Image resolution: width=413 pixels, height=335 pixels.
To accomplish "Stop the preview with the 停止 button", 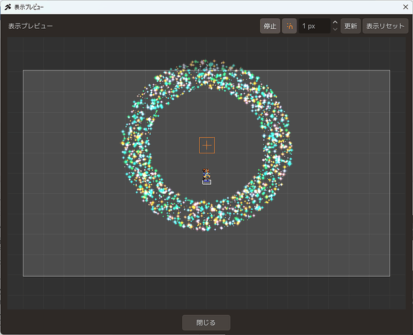I will (x=270, y=26).
